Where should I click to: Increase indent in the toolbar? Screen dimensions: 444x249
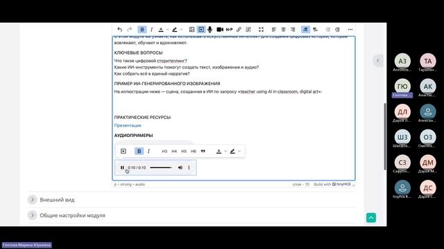coord(337,29)
